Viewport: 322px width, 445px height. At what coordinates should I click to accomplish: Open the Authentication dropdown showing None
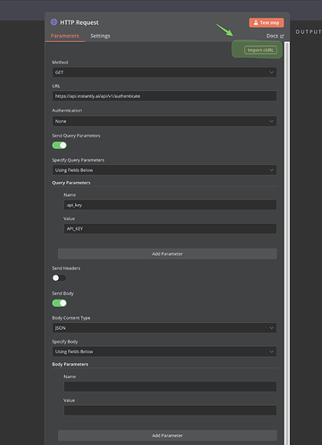click(x=164, y=121)
